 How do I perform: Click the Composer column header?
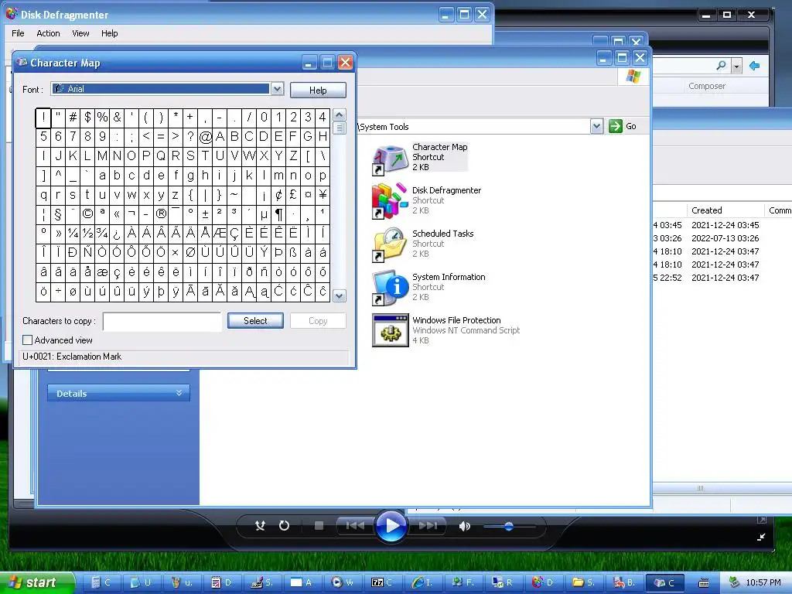pos(707,86)
